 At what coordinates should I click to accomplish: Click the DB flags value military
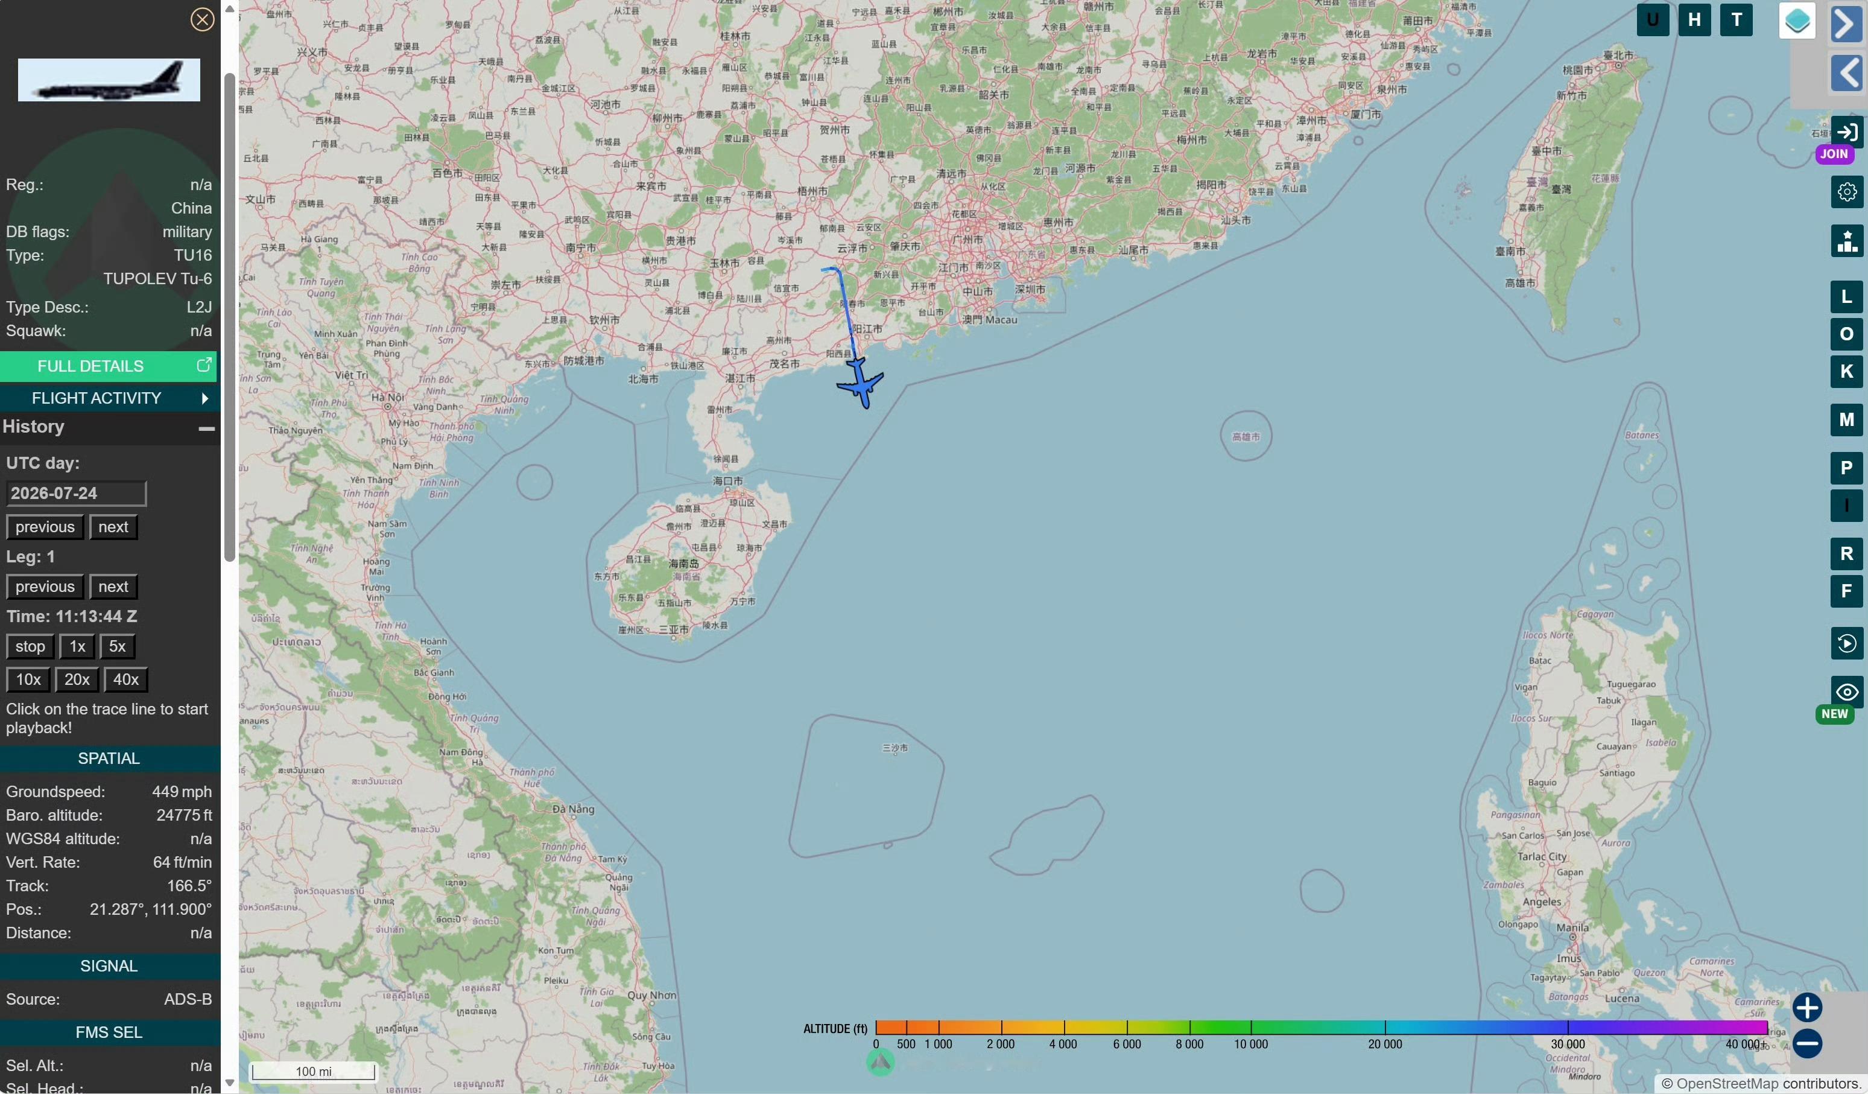[188, 232]
